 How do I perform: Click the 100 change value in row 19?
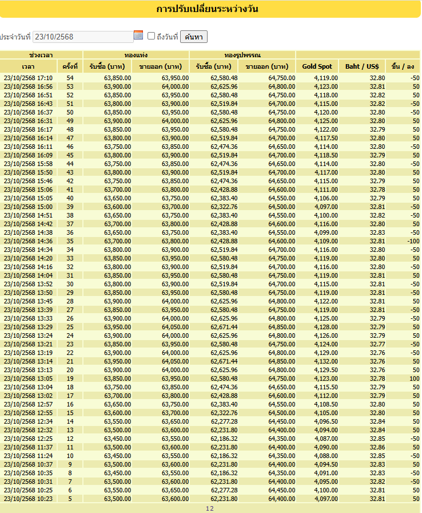(x=415, y=378)
